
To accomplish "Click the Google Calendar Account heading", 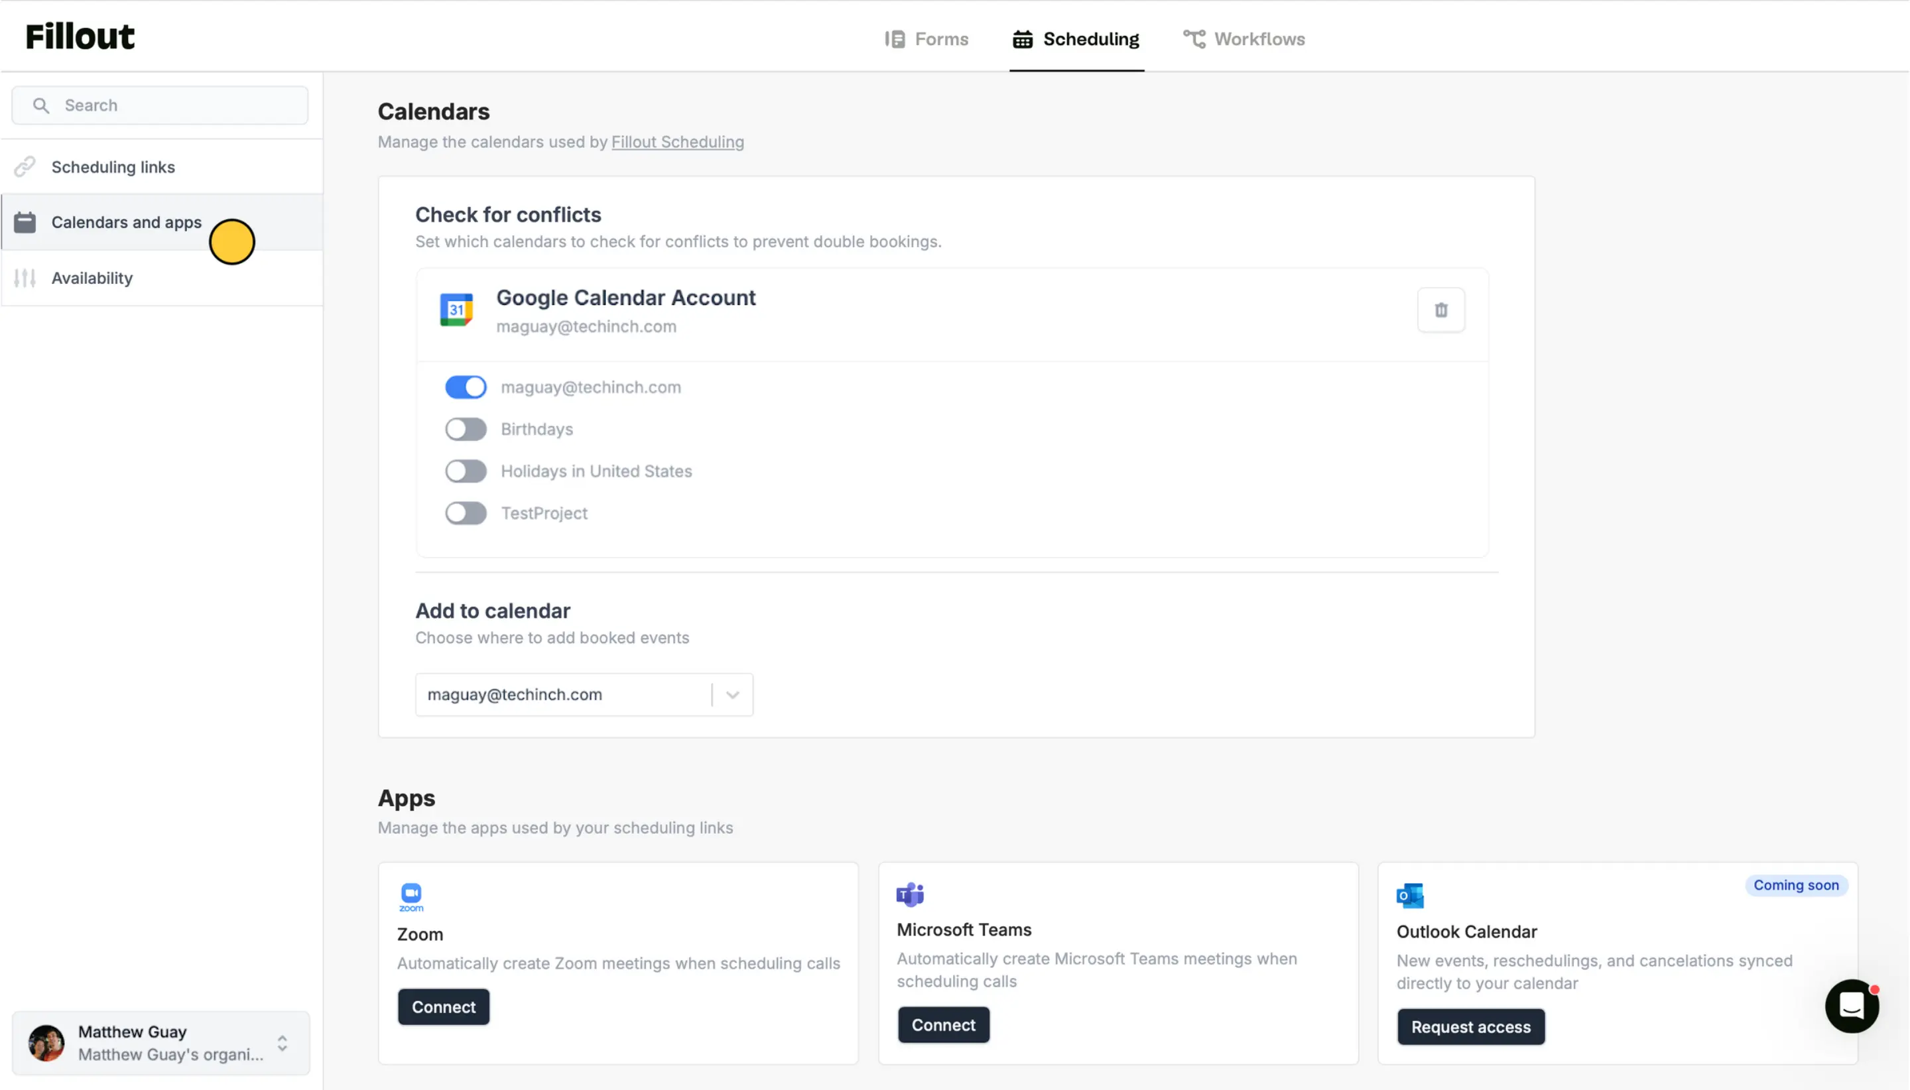I will pos(626,298).
